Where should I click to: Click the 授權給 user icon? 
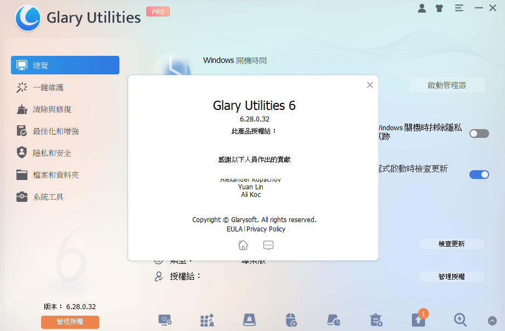click(158, 276)
